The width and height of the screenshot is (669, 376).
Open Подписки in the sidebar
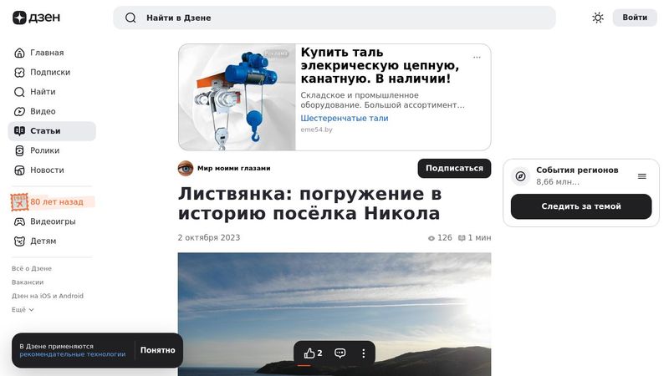(50, 73)
